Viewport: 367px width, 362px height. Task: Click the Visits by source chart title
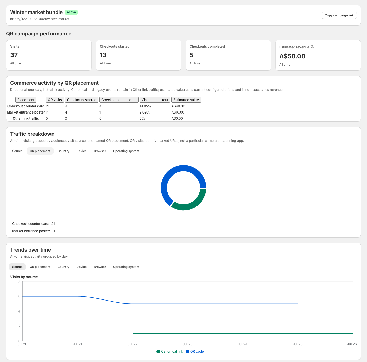coord(24,277)
